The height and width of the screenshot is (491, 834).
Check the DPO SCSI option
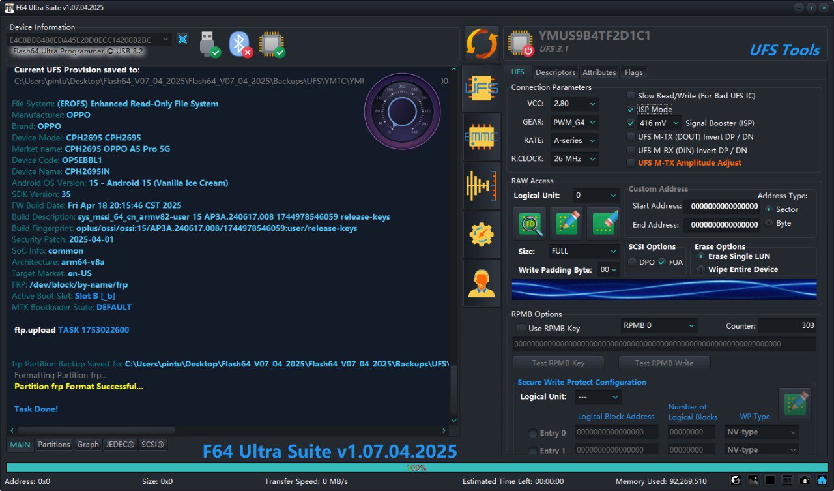point(633,262)
